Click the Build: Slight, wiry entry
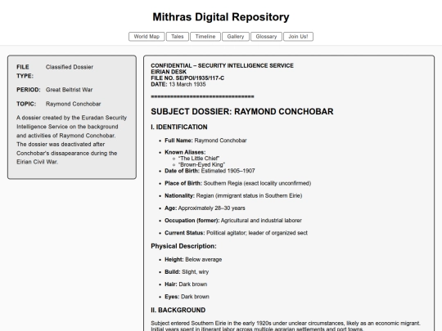Screen dimensions: 442x331 [187, 272]
